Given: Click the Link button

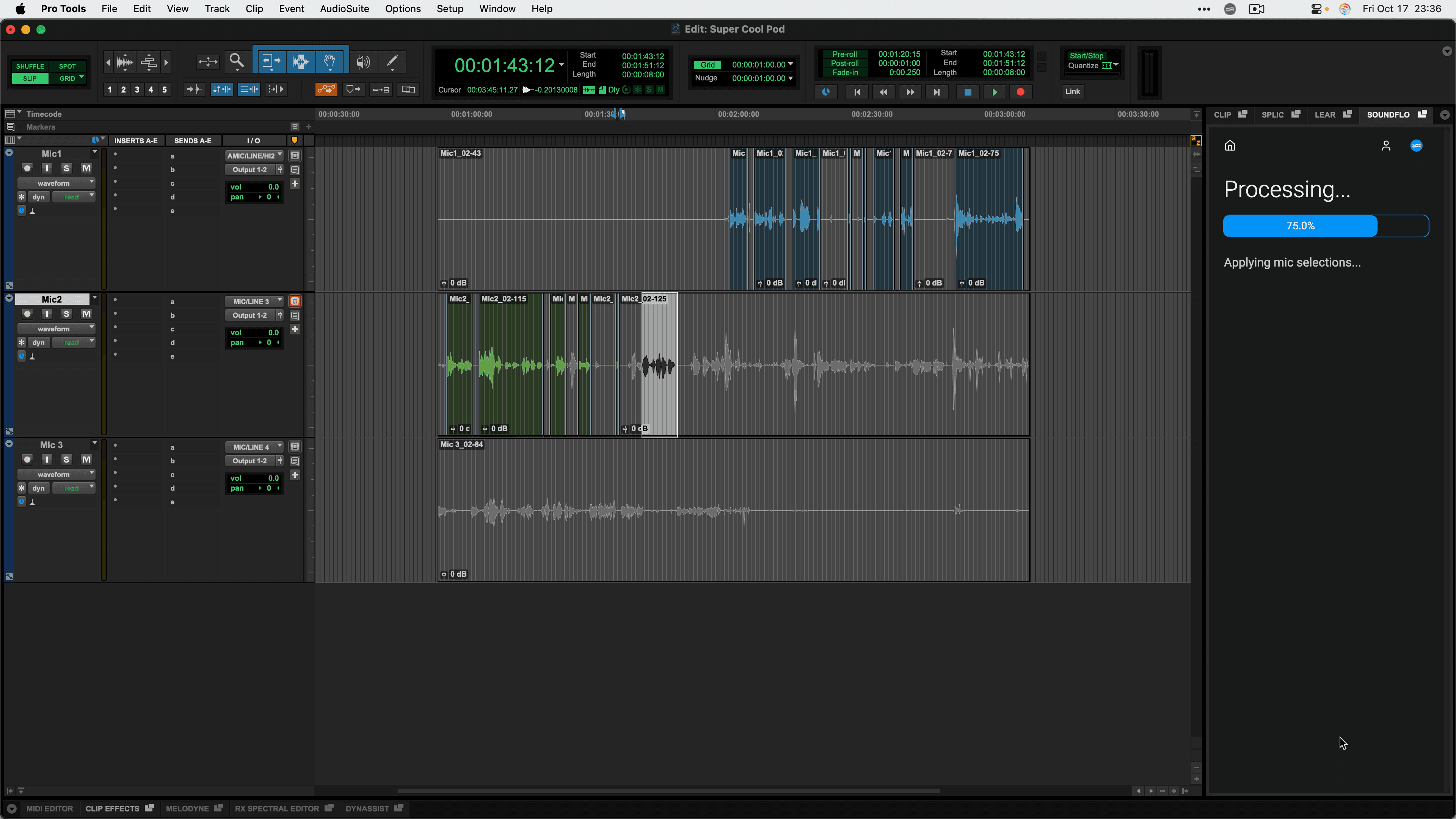Looking at the screenshot, I should coord(1072,91).
